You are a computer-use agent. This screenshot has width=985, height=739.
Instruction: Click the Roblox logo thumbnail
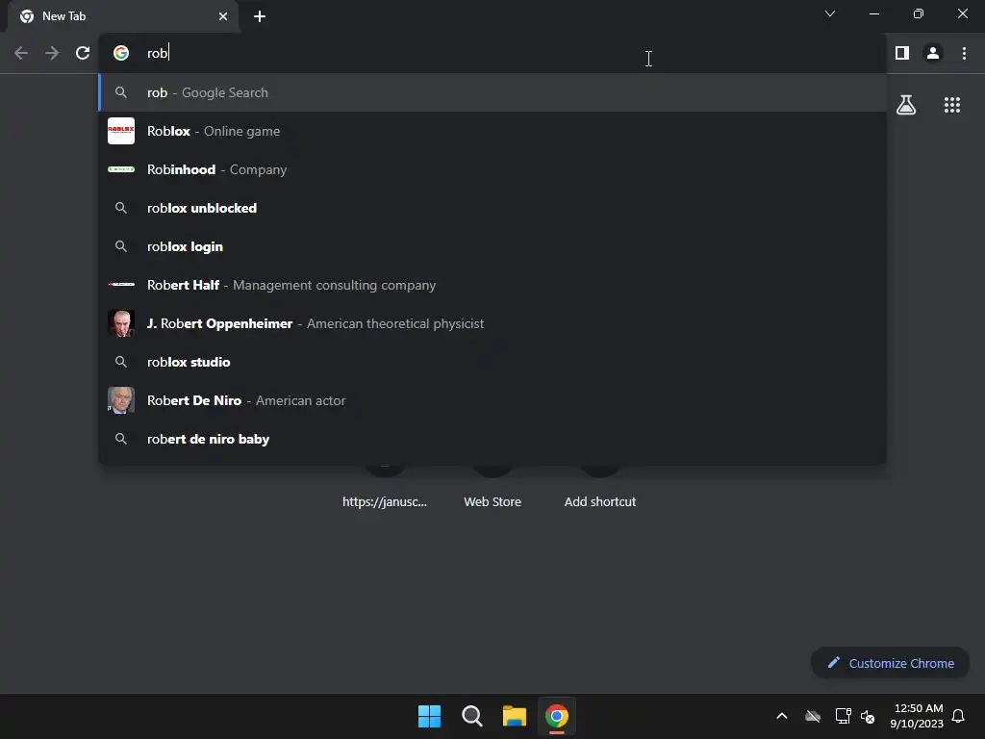click(x=121, y=131)
